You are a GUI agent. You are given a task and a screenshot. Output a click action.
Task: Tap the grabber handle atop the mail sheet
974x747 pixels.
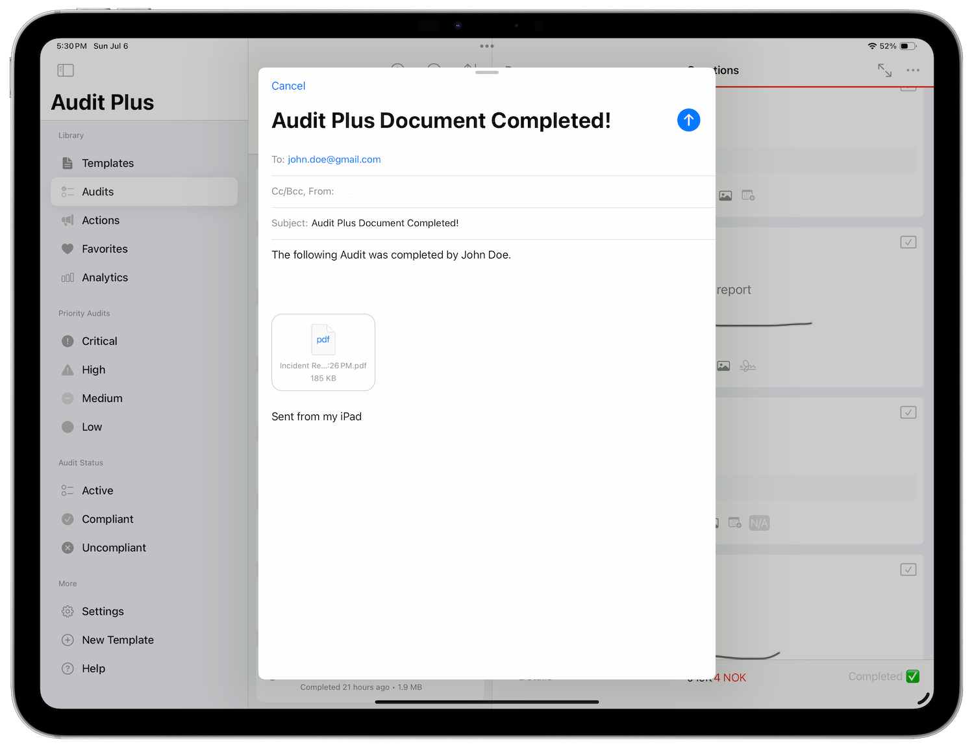coord(487,72)
